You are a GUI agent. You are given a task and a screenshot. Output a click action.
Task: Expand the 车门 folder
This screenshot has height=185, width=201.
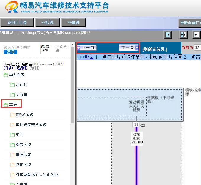click(20, 135)
